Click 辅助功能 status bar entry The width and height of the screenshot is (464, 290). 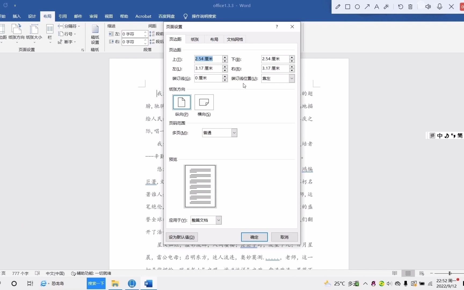tap(91, 273)
